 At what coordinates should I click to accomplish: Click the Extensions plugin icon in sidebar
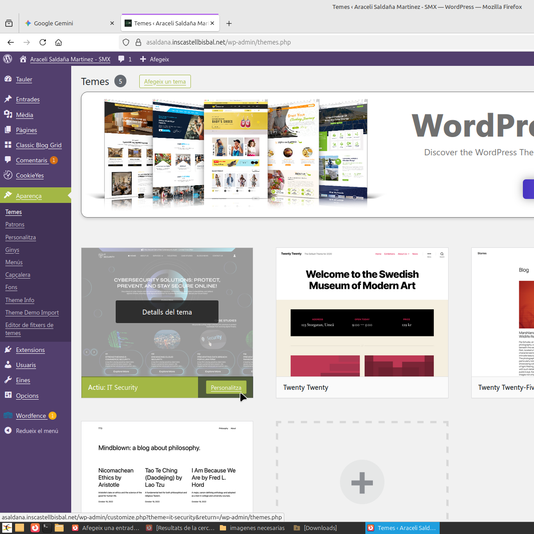click(8, 350)
